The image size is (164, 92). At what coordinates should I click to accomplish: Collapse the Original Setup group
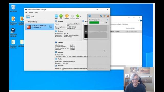[26, 22]
